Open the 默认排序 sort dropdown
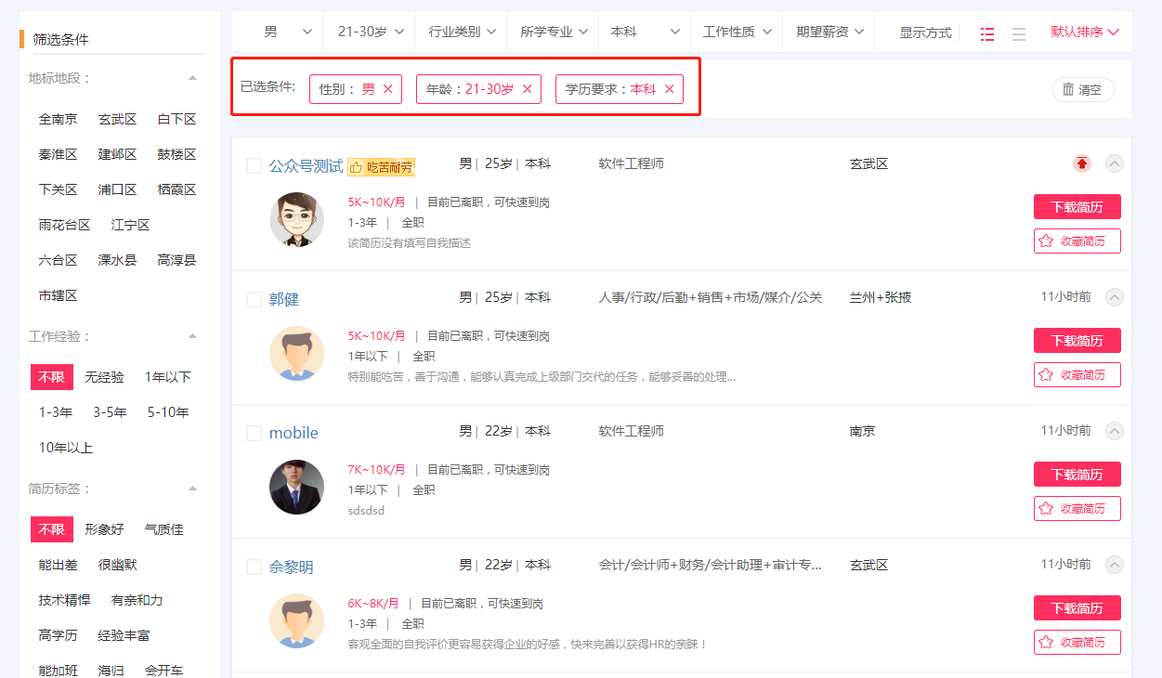The image size is (1162, 678). [x=1085, y=32]
